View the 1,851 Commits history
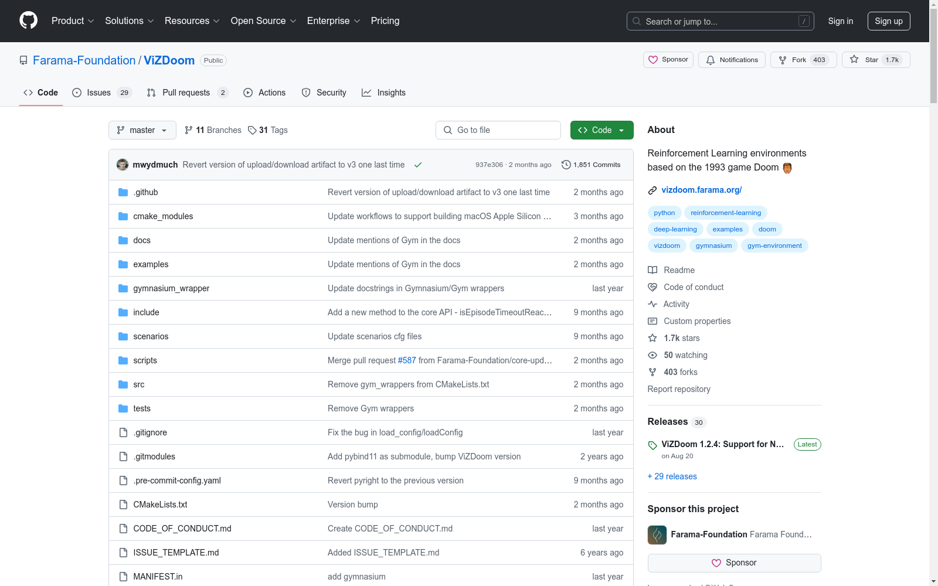The height and width of the screenshot is (586, 938). [x=591, y=165]
